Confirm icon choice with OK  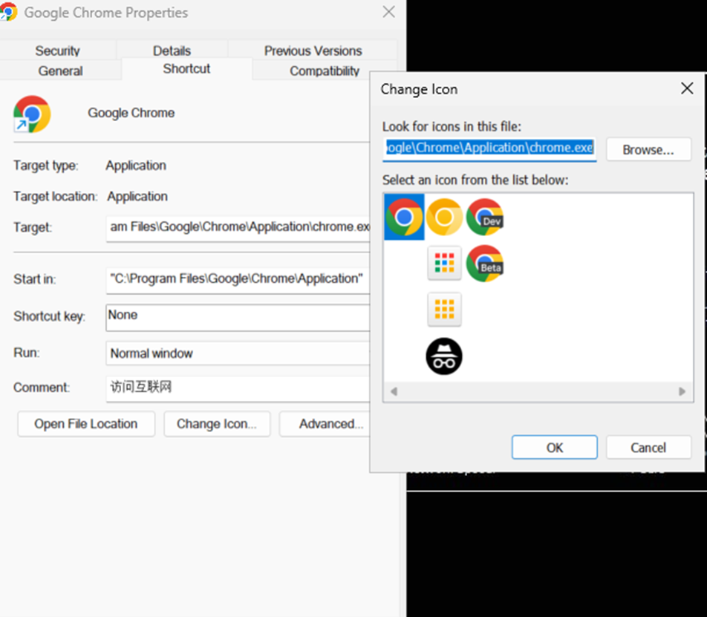555,448
